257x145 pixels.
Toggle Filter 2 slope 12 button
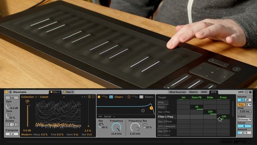tap(141, 97)
